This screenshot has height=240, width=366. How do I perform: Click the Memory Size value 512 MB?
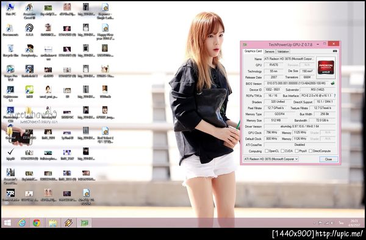click(x=276, y=120)
